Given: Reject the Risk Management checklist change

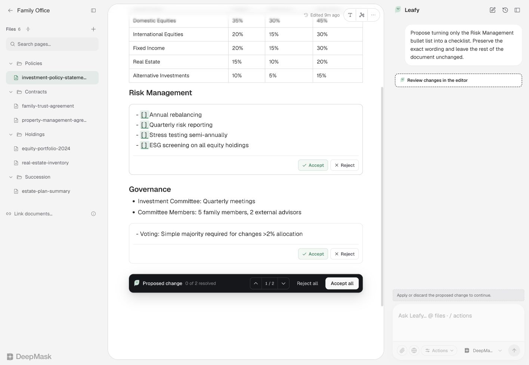Looking at the screenshot, I should (344, 165).
